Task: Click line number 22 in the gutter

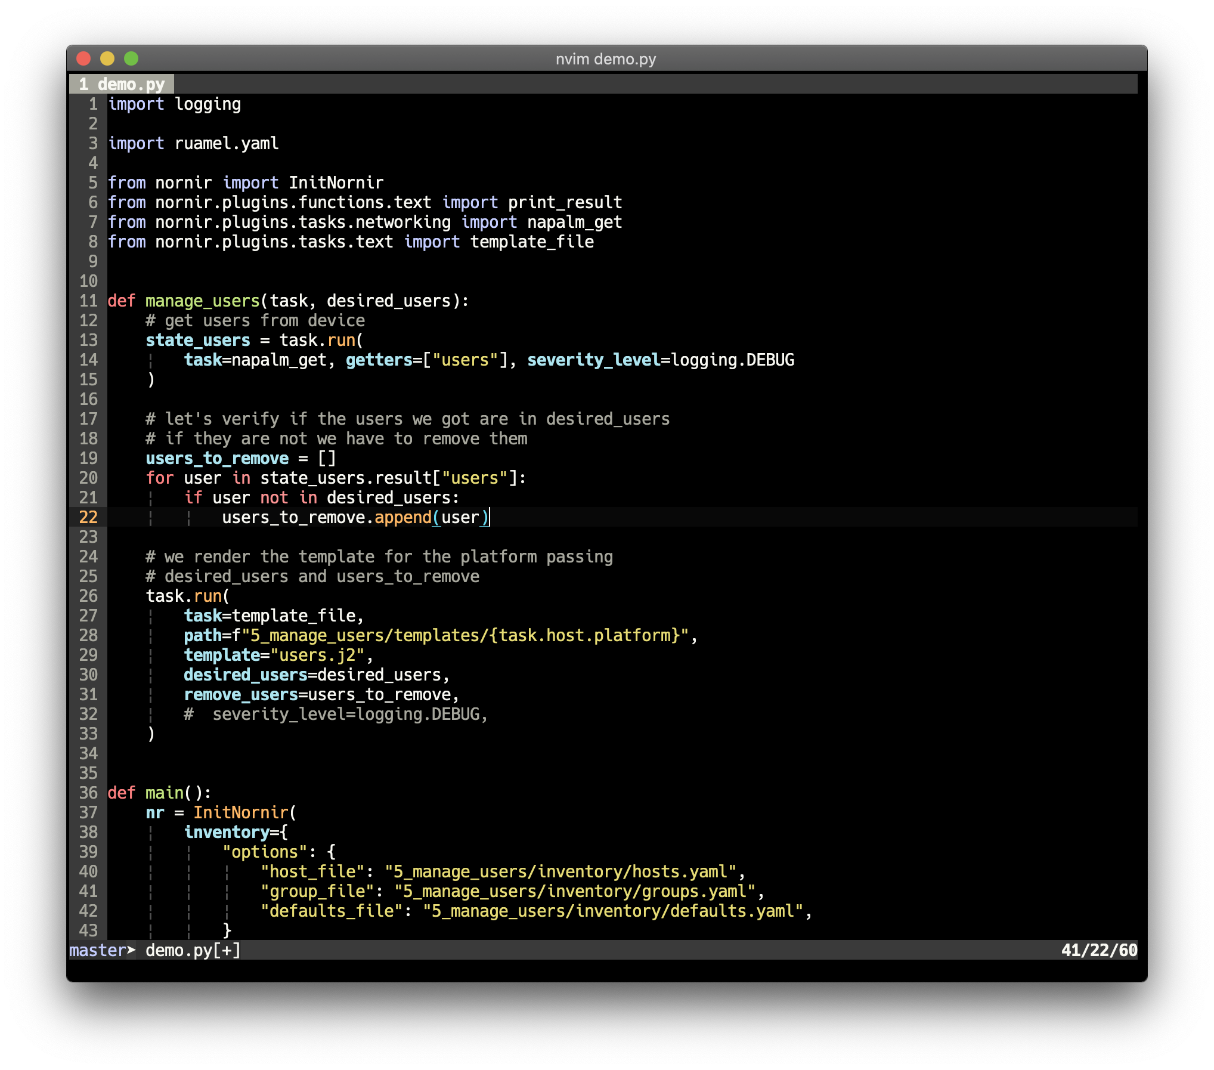Action: coord(89,518)
